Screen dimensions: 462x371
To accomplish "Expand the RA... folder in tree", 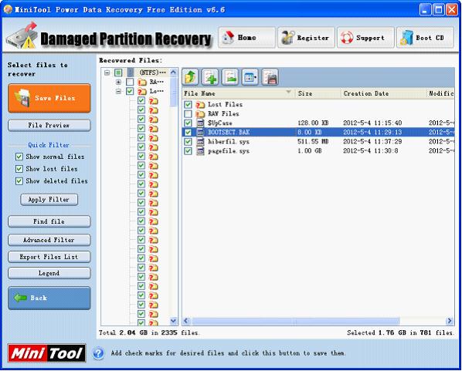I will (118, 82).
